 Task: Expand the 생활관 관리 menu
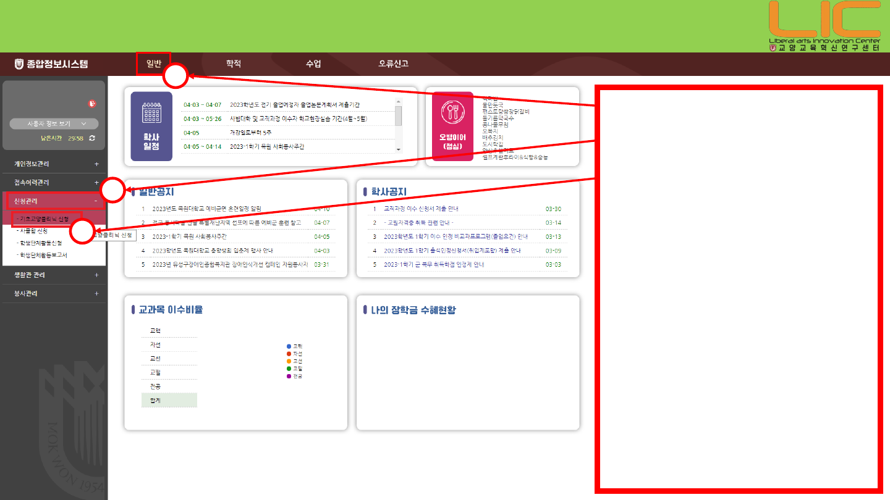[x=96, y=275]
